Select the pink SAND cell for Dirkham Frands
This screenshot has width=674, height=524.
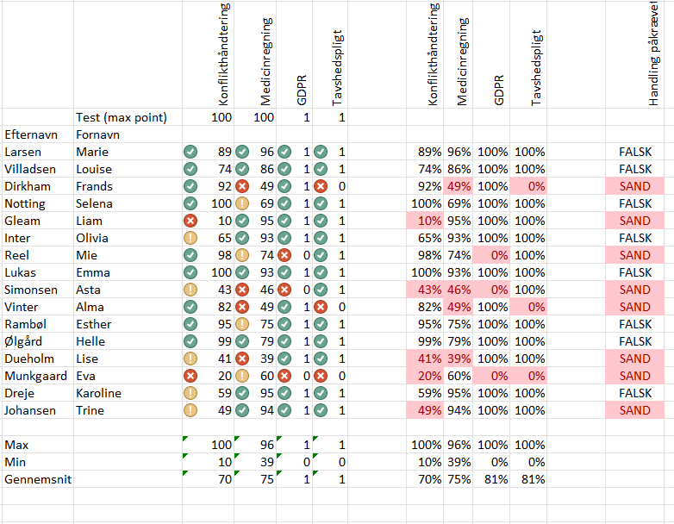tap(634, 186)
